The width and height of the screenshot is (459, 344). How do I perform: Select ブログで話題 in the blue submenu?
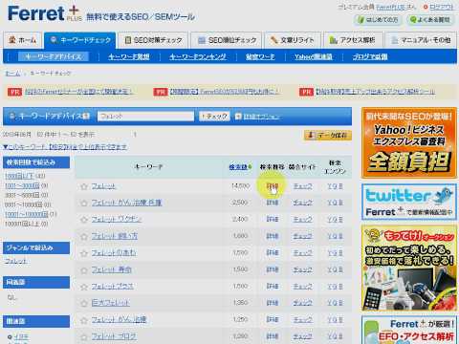pos(370,57)
